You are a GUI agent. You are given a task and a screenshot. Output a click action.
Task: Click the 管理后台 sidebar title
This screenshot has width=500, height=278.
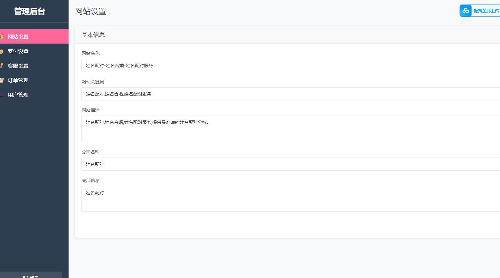tap(30, 11)
